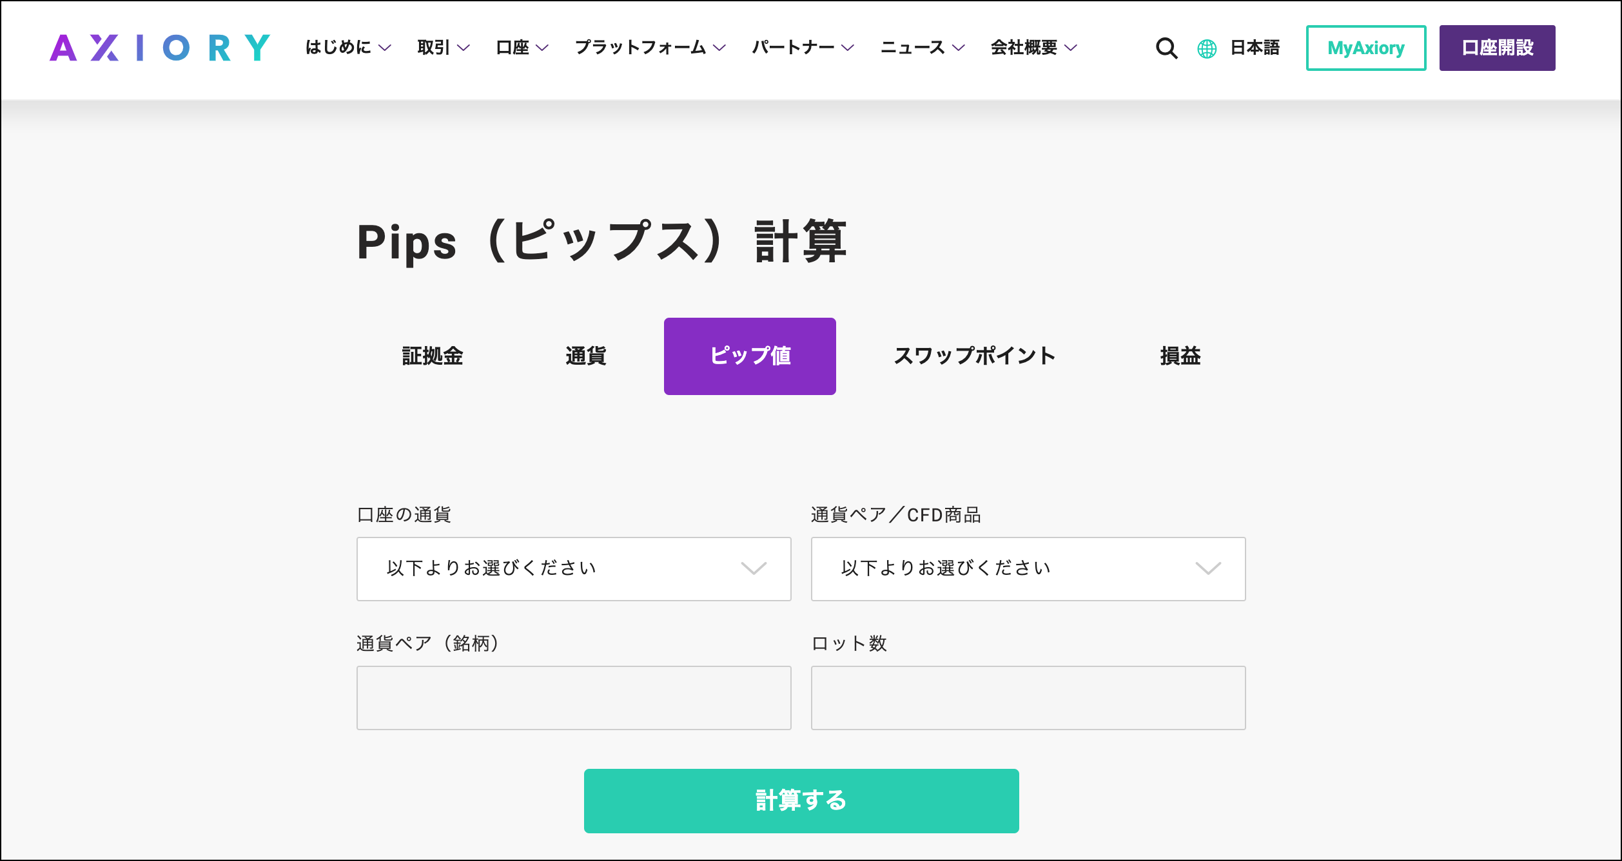Expand the 口座 menu chevron

click(x=543, y=48)
